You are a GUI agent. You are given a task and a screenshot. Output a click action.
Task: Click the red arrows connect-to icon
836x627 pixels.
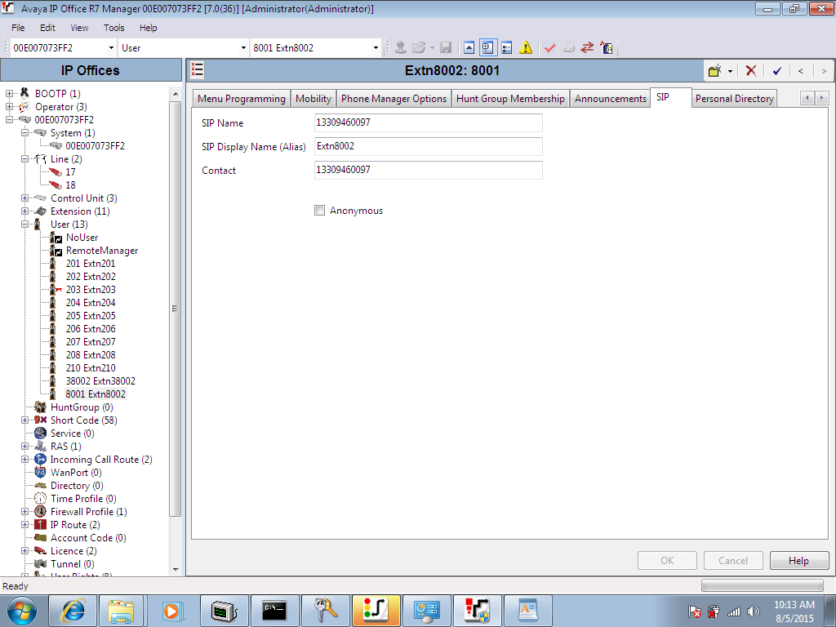pos(587,48)
